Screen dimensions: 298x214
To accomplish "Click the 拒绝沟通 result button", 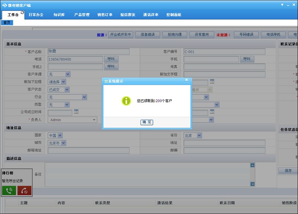I will [x=174, y=35].
